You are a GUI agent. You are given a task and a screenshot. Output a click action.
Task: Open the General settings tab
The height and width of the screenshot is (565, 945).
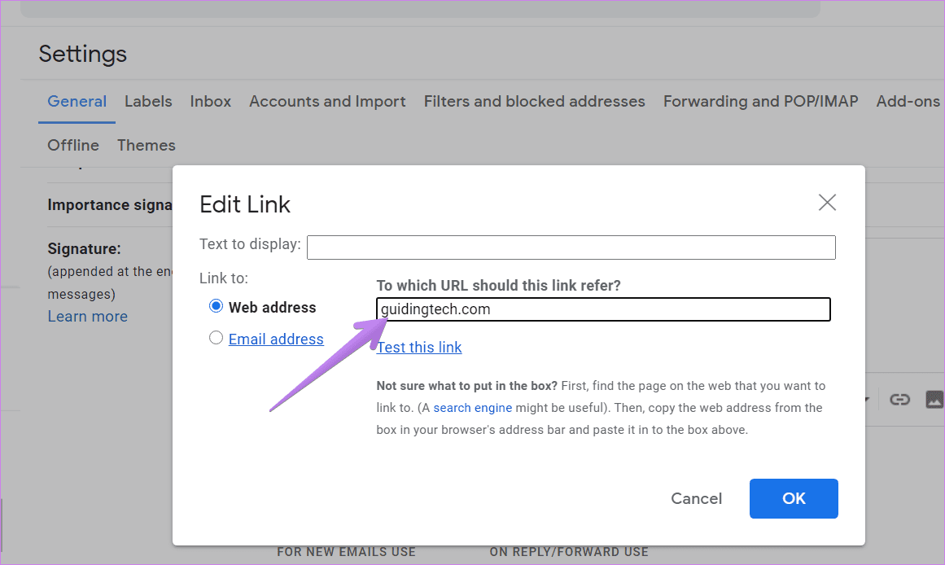click(x=77, y=101)
